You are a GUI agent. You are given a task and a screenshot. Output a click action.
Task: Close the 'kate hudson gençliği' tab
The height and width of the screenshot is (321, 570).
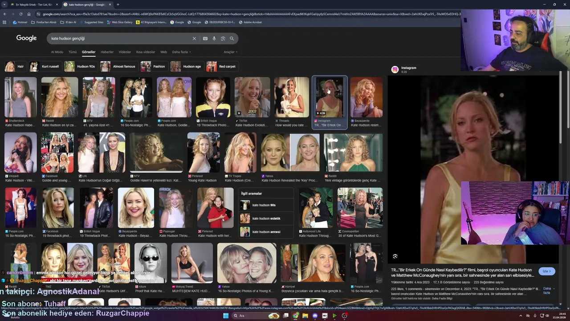pyautogui.click(x=110, y=4)
